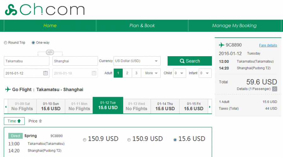283x157 pixels.
Task: Sort flights by Price arrow
Action: (40, 121)
